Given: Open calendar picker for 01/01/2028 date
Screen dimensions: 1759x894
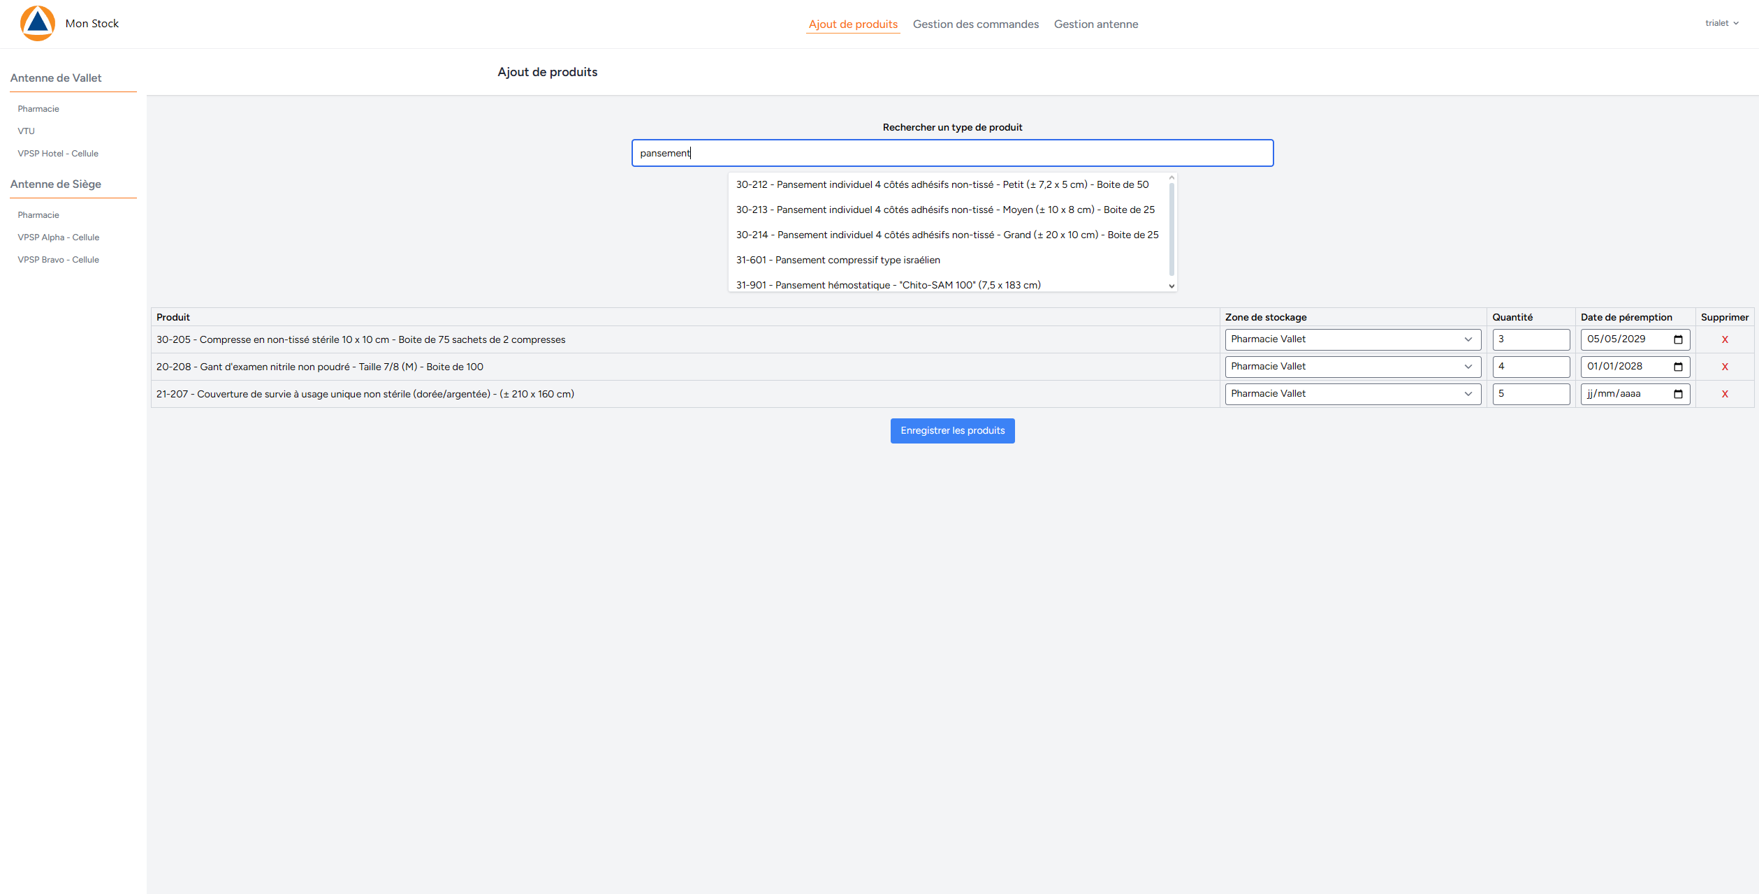Looking at the screenshot, I should pyautogui.click(x=1678, y=367).
